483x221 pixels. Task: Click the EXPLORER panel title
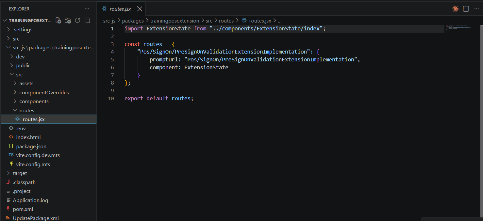pos(19,9)
